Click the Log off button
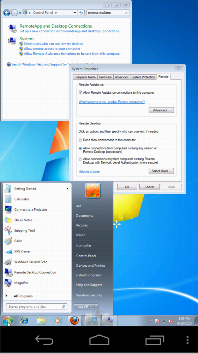 tap(83, 307)
